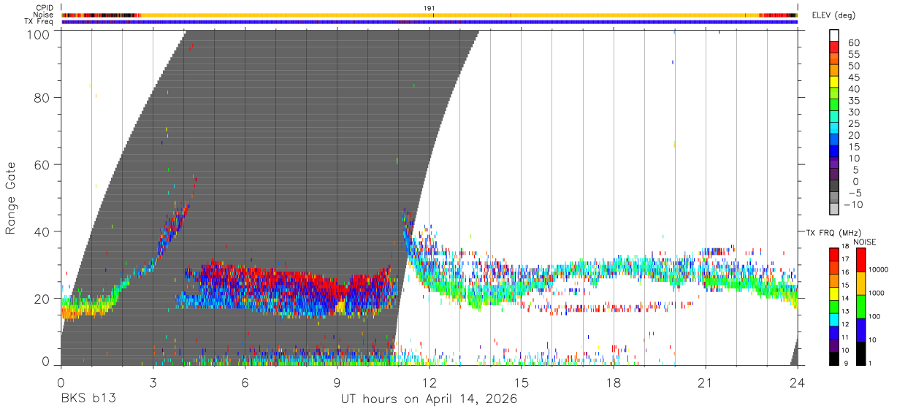Click the red top NOISE colorbar segment

click(860, 259)
